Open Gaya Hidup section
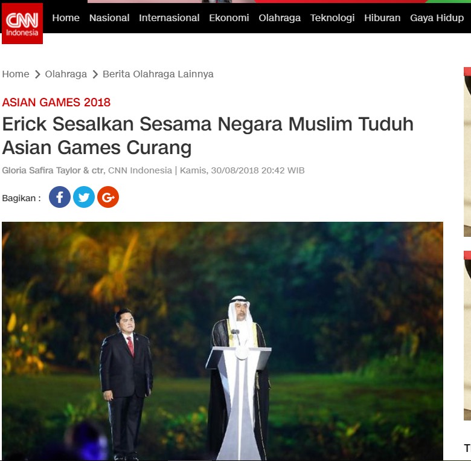Image resolution: width=471 pixels, height=461 pixels. pos(437,18)
